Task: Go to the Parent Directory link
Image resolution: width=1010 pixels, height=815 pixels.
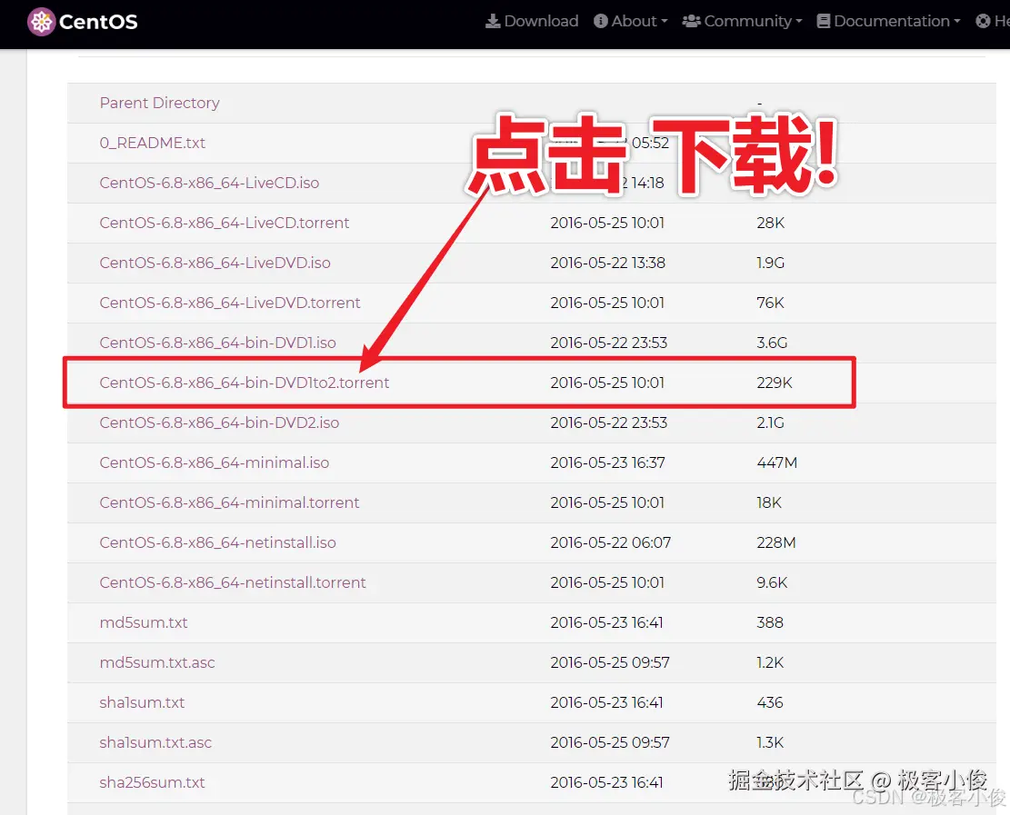Action: coord(160,103)
